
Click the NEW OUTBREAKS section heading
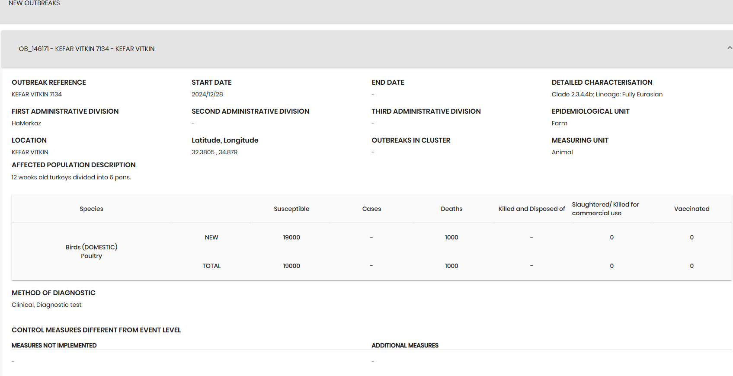(x=34, y=3)
